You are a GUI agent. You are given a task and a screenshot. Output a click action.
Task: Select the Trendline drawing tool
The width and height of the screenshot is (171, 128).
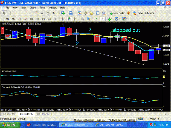(x=30, y=13)
